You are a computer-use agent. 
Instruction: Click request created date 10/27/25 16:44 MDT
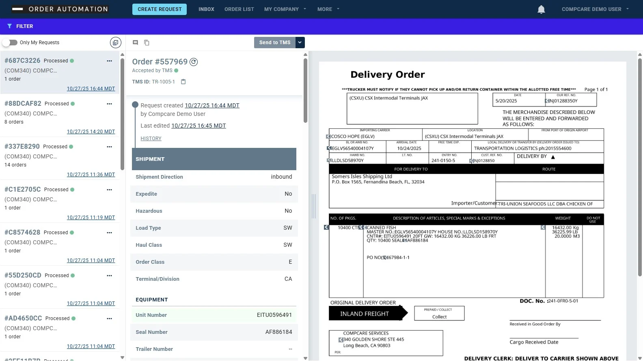pyautogui.click(x=212, y=105)
